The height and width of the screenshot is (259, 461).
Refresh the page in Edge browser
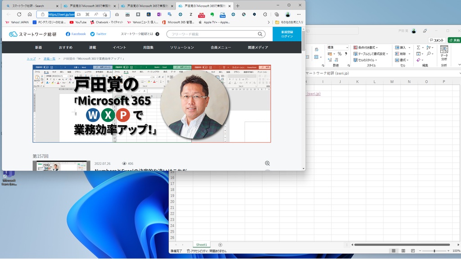tap(19, 14)
